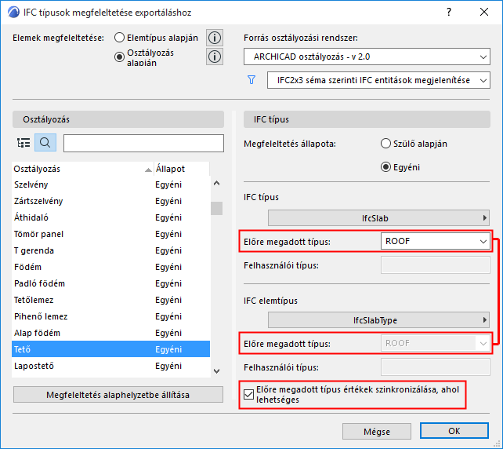The width and height of the screenshot is (503, 449).
Task: Select Elemtípus alapján radio button
Action: point(119,38)
